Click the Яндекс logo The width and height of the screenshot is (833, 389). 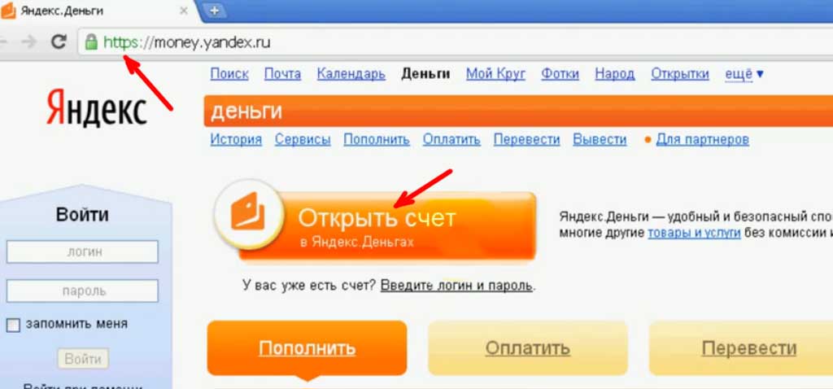[x=96, y=108]
